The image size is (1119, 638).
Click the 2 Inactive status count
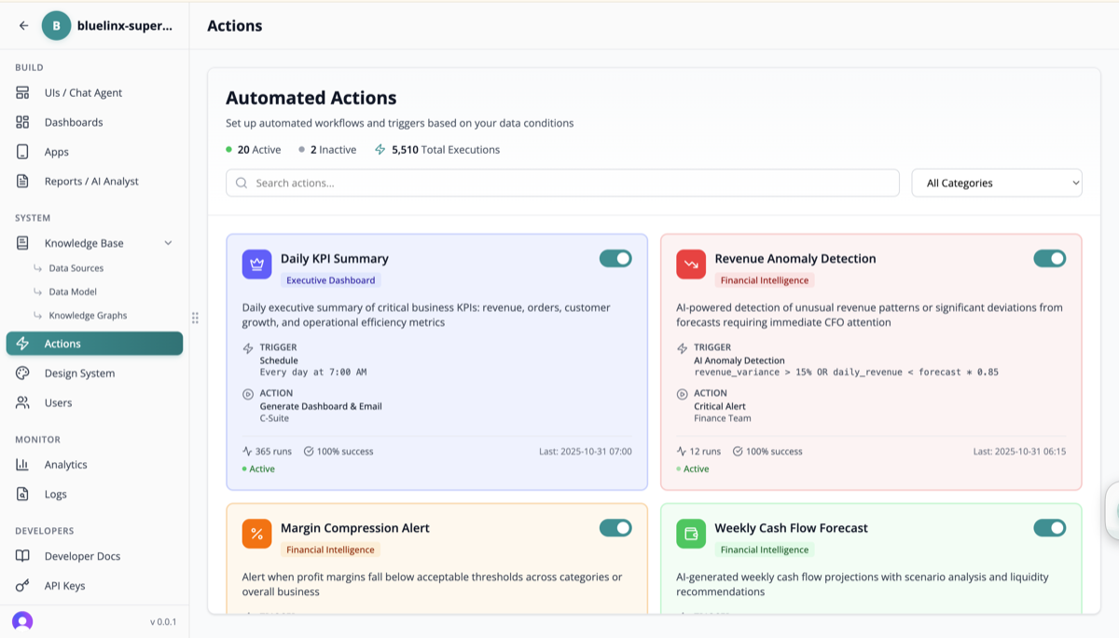pyautogui.click(x=333, y=150)
